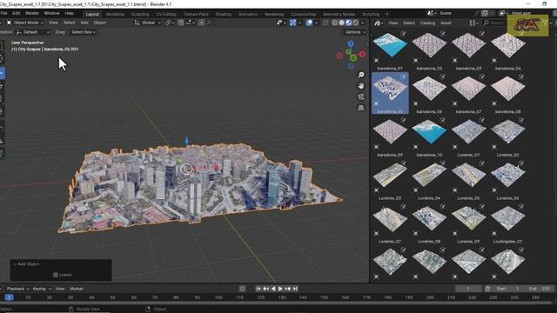Click the zoom magnifier gizmo in the viewport
557x313 pixels.
pyautogui.click(x=361, y=75)
